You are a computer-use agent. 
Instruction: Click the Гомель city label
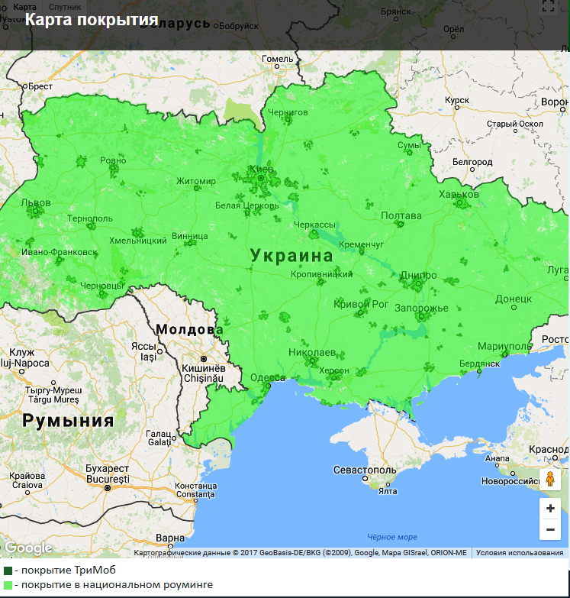[x=278, y=59]
